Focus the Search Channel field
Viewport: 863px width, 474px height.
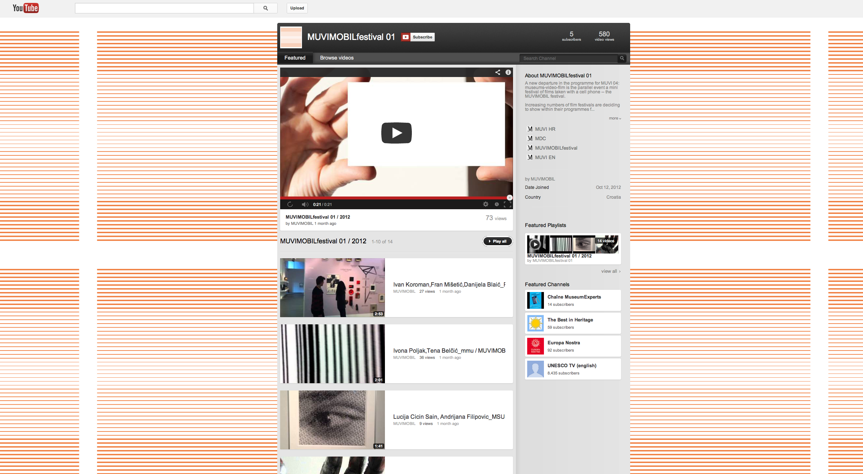[x=569, y=58]
